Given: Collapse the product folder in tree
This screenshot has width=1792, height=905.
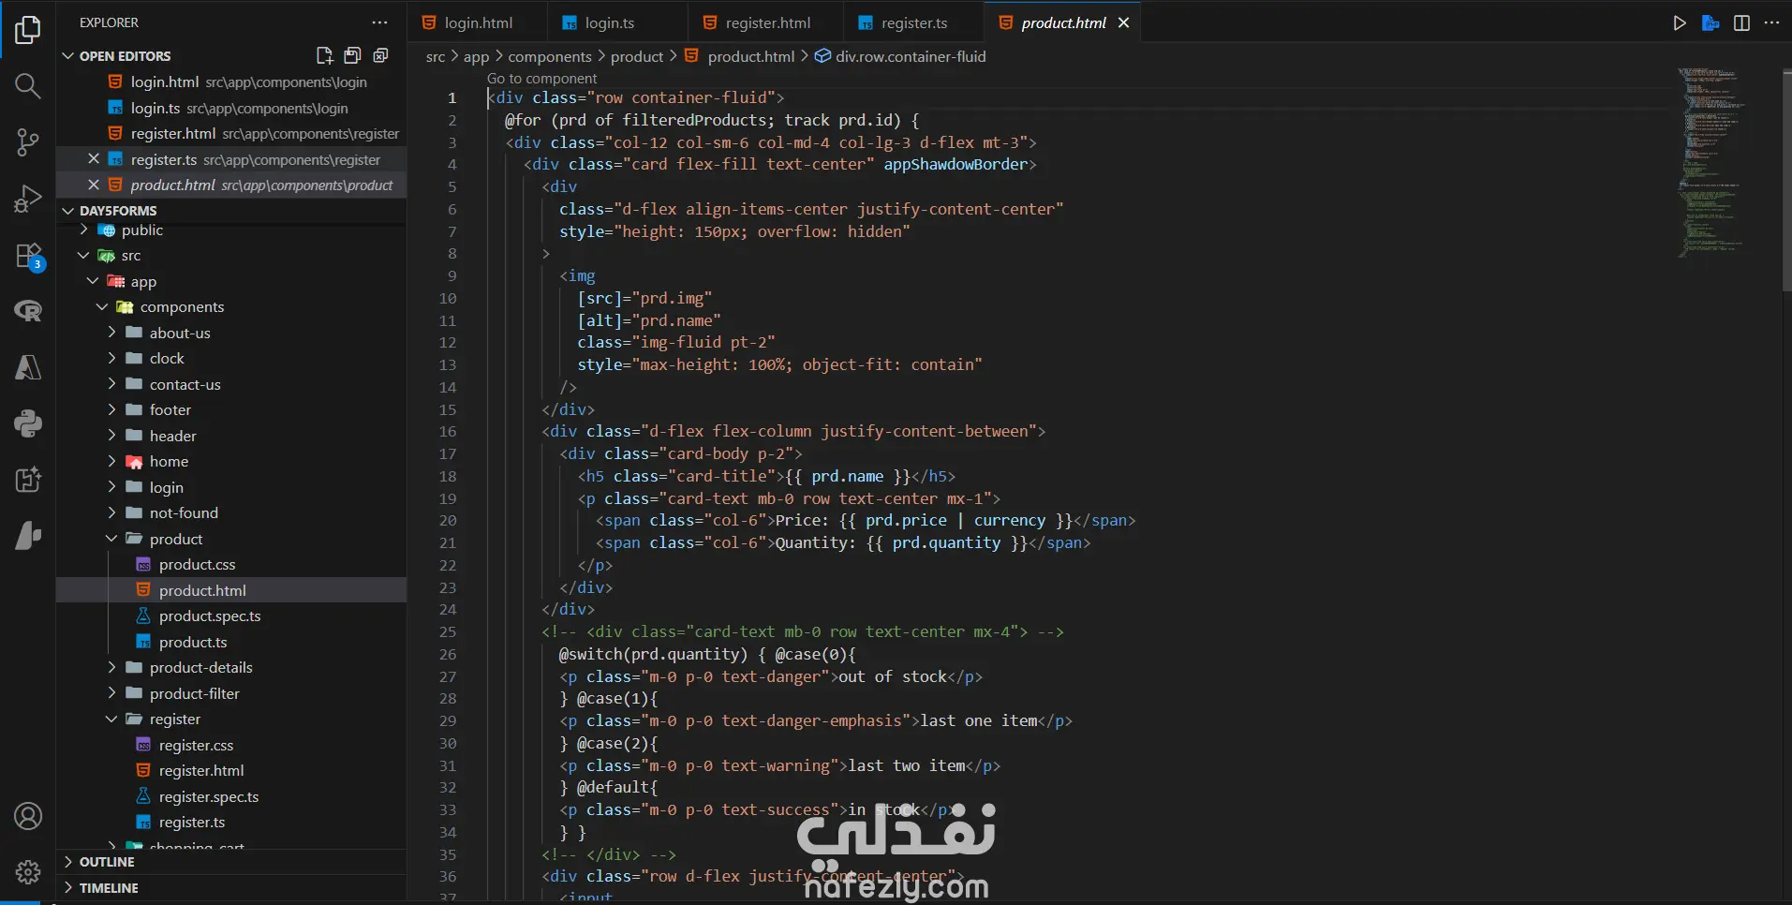Looking at the screenshot, I should point(111,539).
